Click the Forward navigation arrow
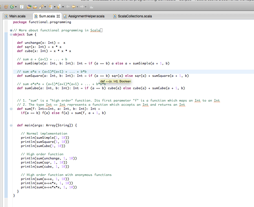Screen dimensions: 254x207 [x=82, y=7]
